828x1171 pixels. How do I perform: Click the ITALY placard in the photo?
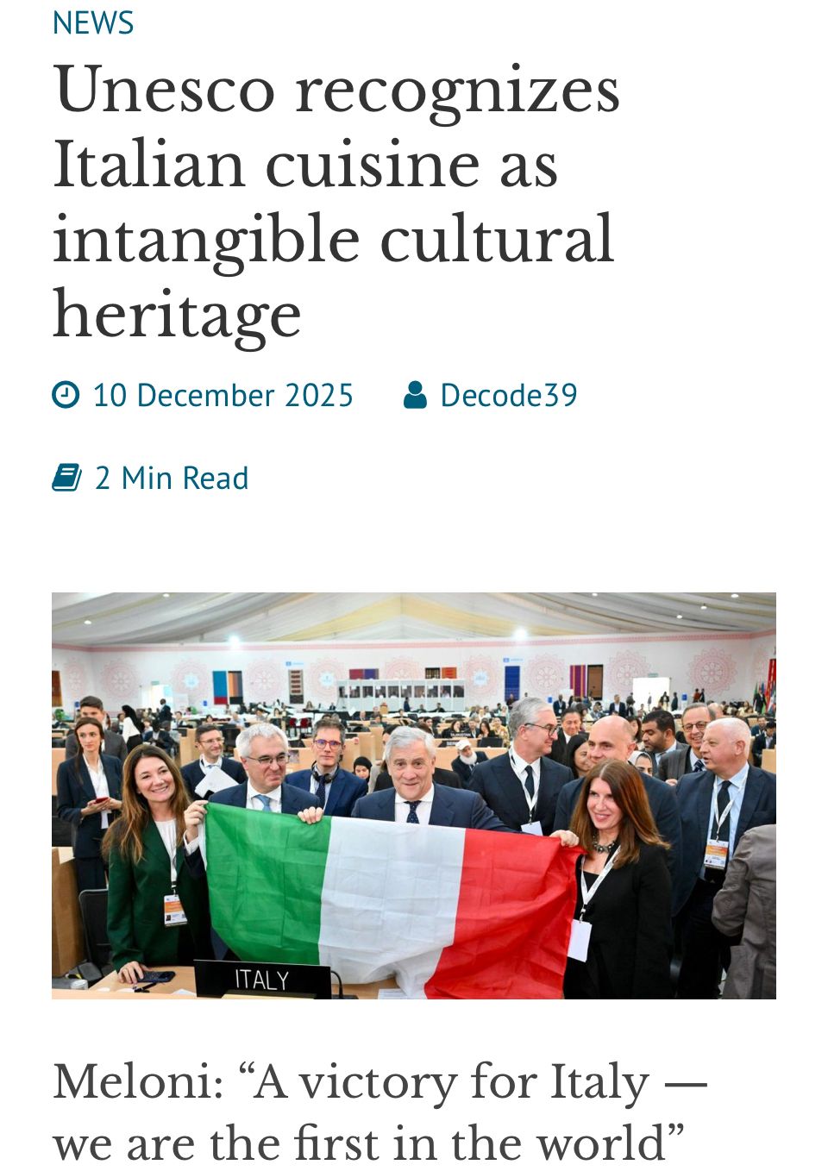tap(262, 980)
